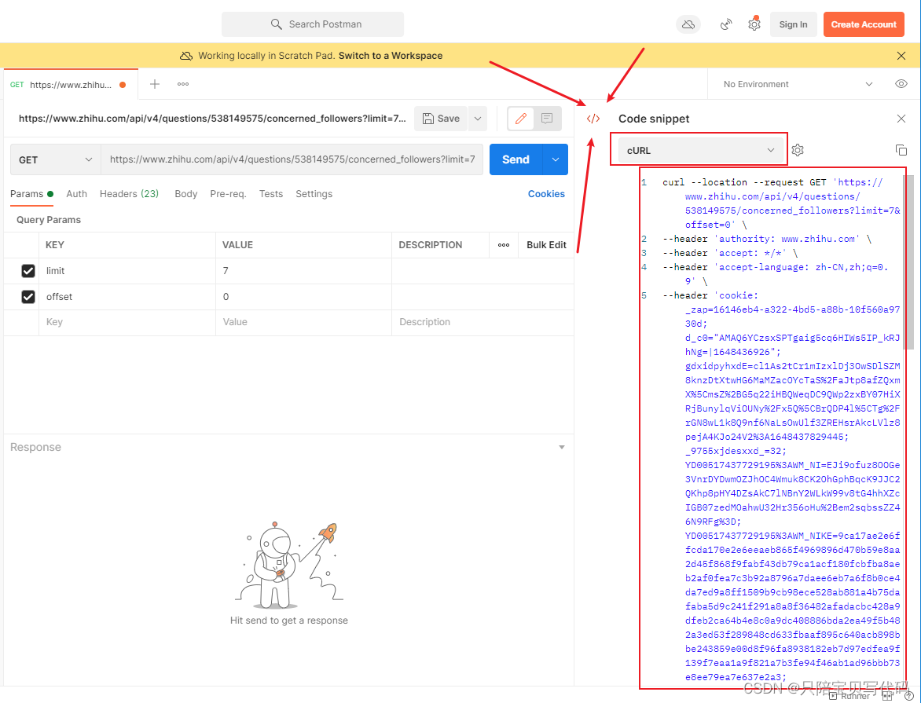Click snippet line 3 accept header
The image size is (921, 703).
(730, 253)
